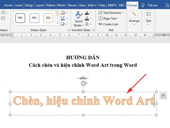
Task: Click the Text Outline A icon
Action: 87,18
